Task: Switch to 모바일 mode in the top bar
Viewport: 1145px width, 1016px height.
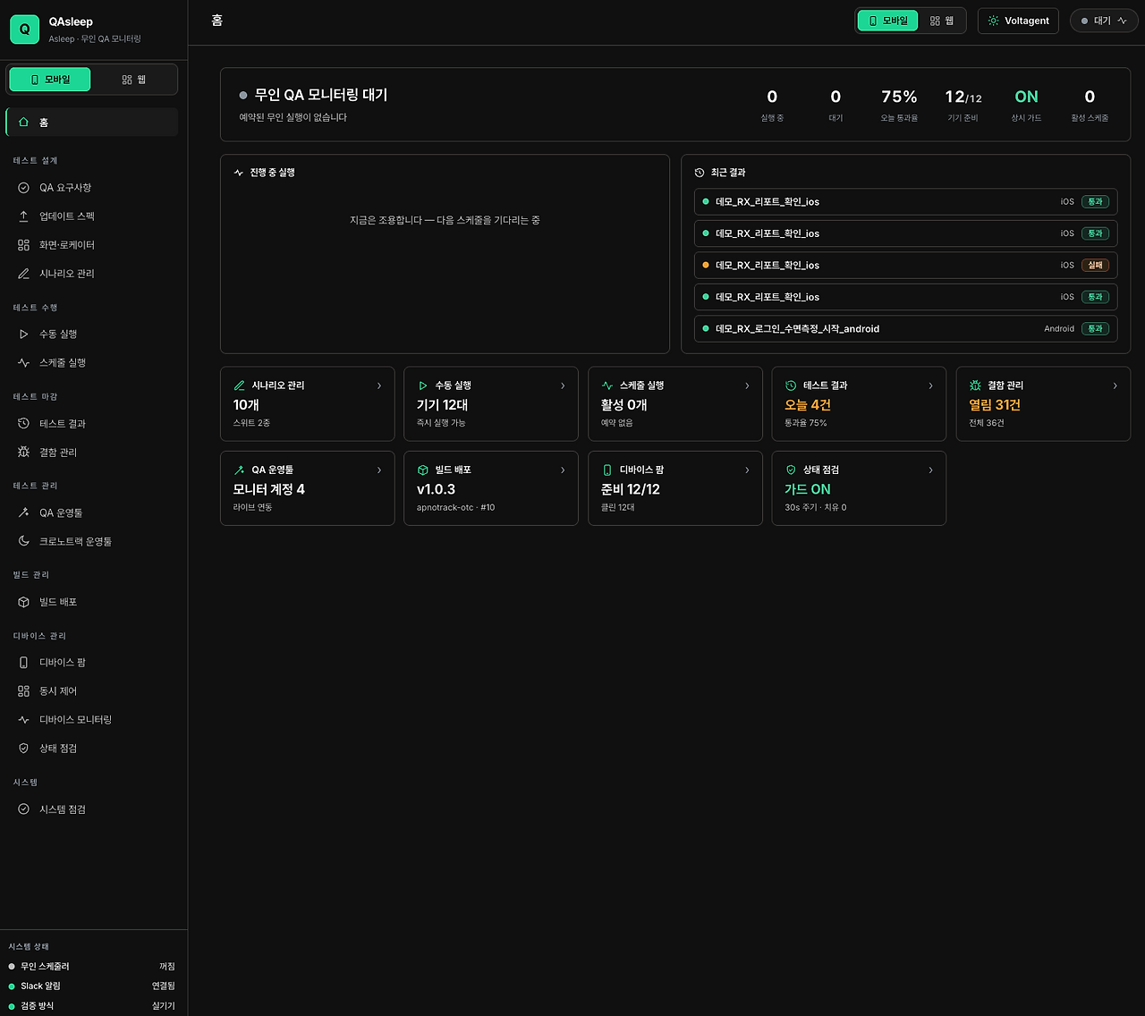Action: [x=888, y=21]
